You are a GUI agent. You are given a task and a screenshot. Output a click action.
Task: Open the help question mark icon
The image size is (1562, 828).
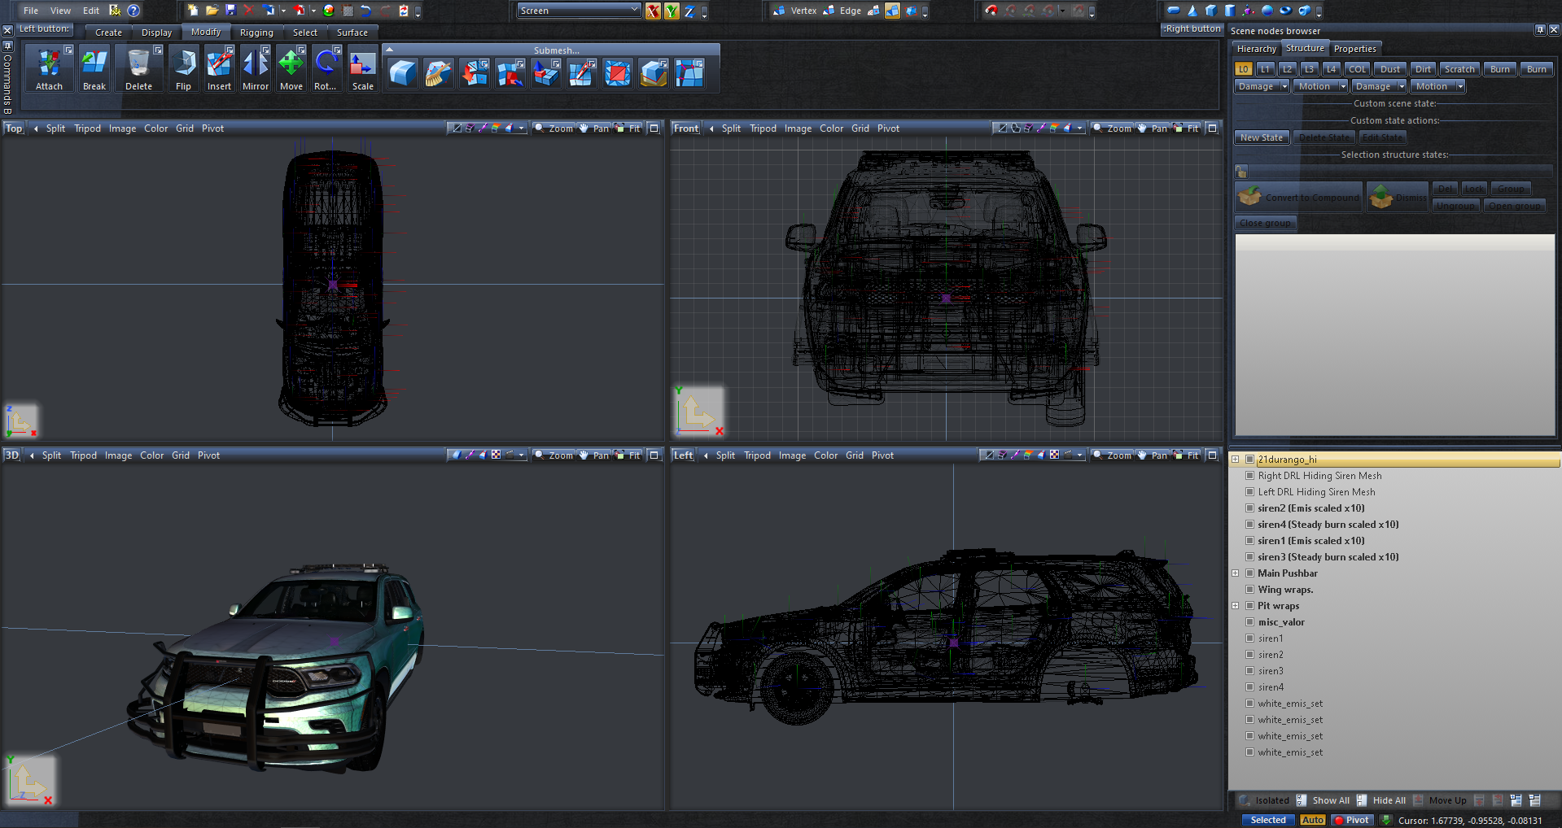(133, 11)
